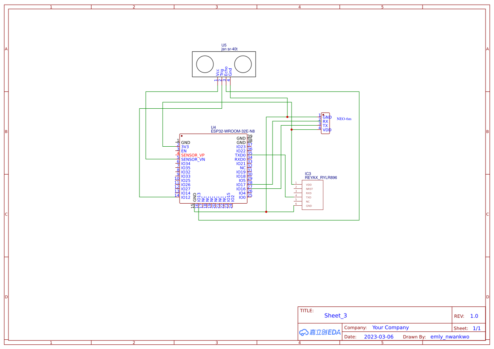Click the junction dot near NEO-6m VDD

click(292, 129)
